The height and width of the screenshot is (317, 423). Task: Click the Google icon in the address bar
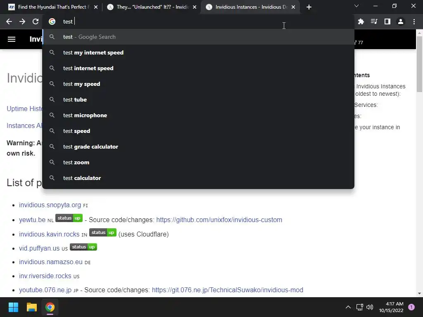(x=52, y=21)
